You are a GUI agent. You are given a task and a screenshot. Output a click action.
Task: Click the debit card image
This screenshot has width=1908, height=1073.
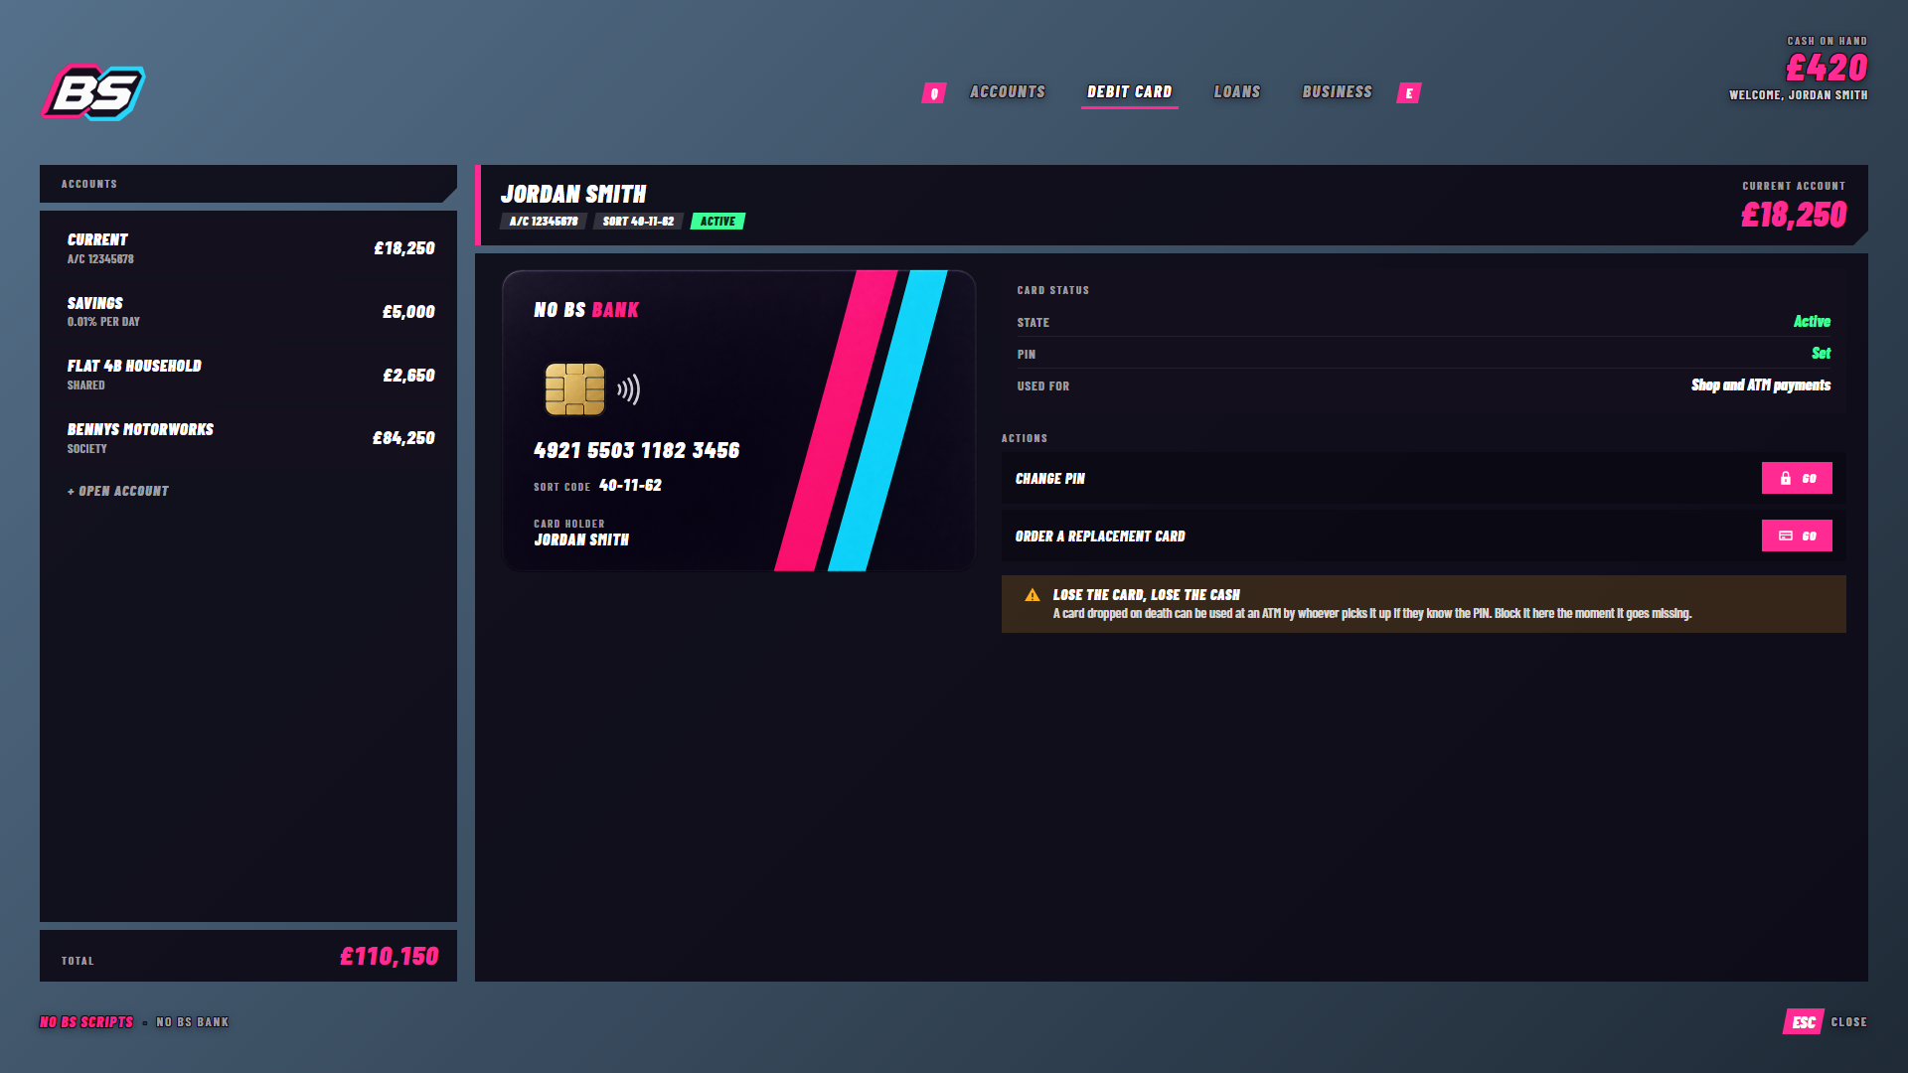tap(739, 420)
